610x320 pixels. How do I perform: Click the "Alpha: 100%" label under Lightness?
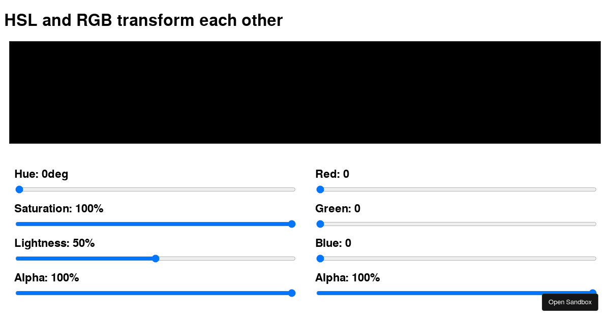(47, 278)
